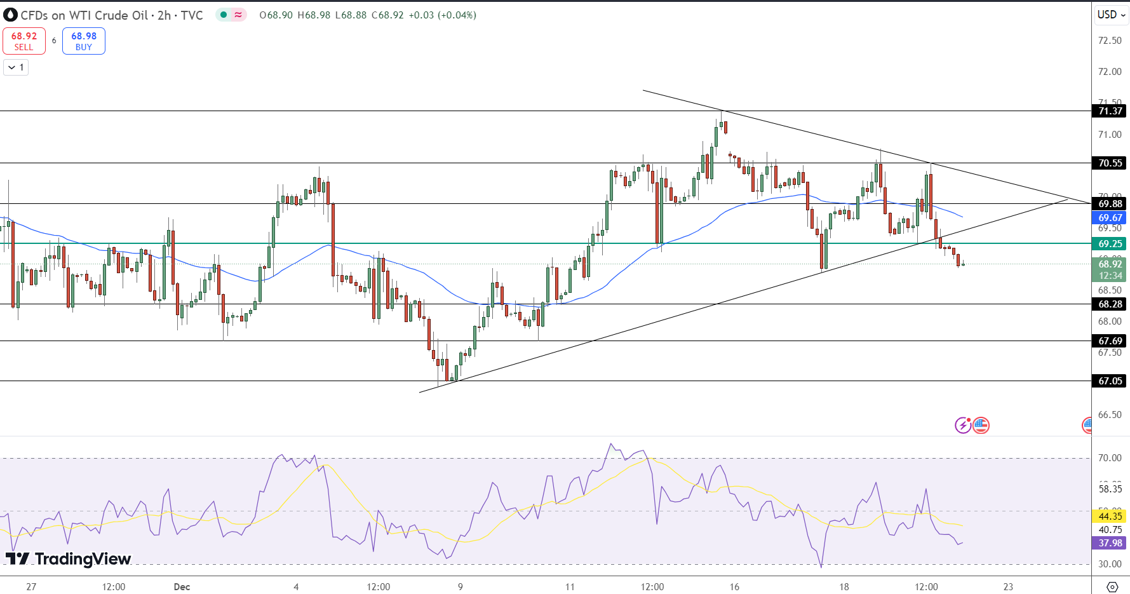The width and height of the screenshot is (1130, 594).
Task: Click the 72.50 price scale label
Action: [x=1110, y=41]
